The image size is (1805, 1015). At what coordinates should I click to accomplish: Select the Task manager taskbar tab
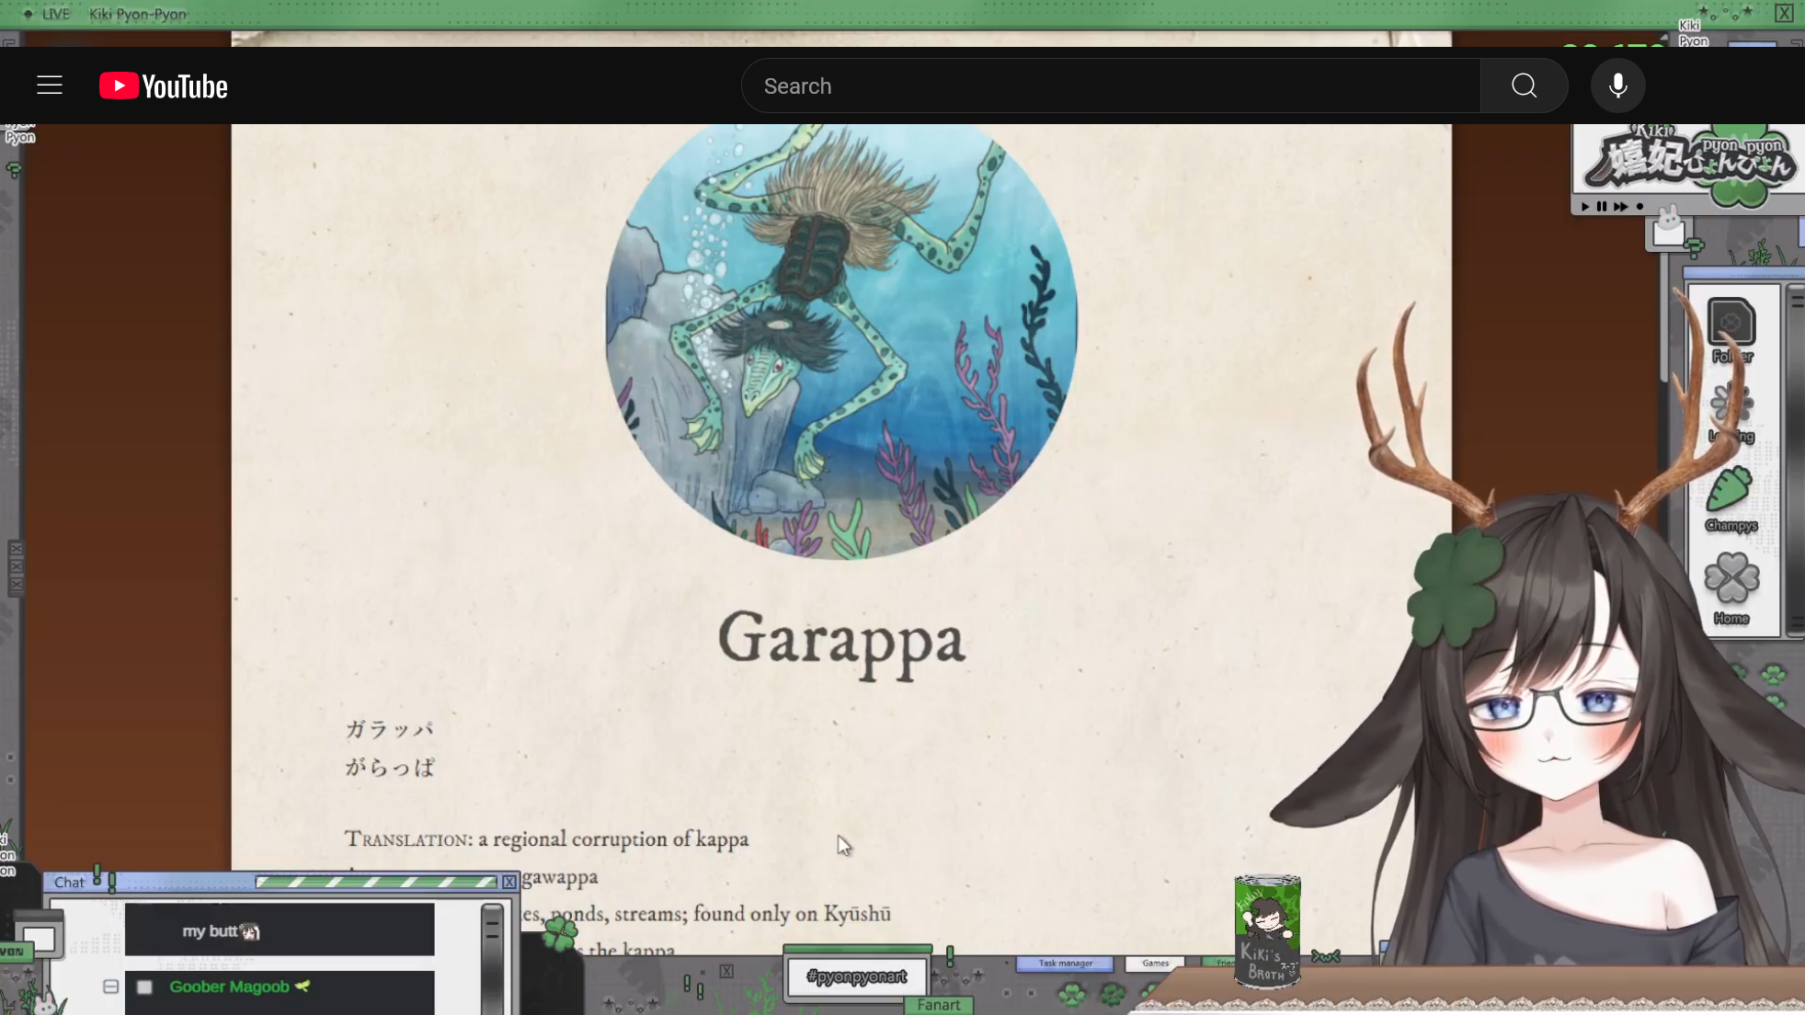[x=1065, y=964]
